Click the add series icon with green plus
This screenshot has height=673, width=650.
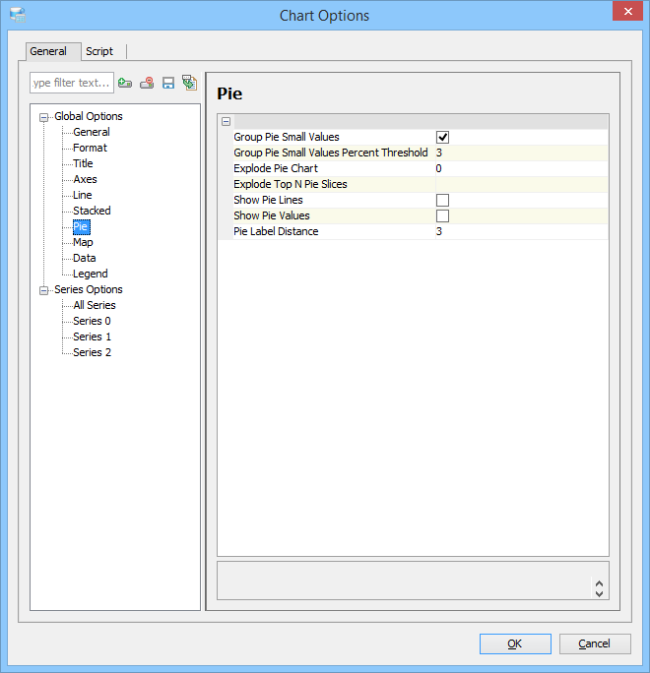[125, 83]
